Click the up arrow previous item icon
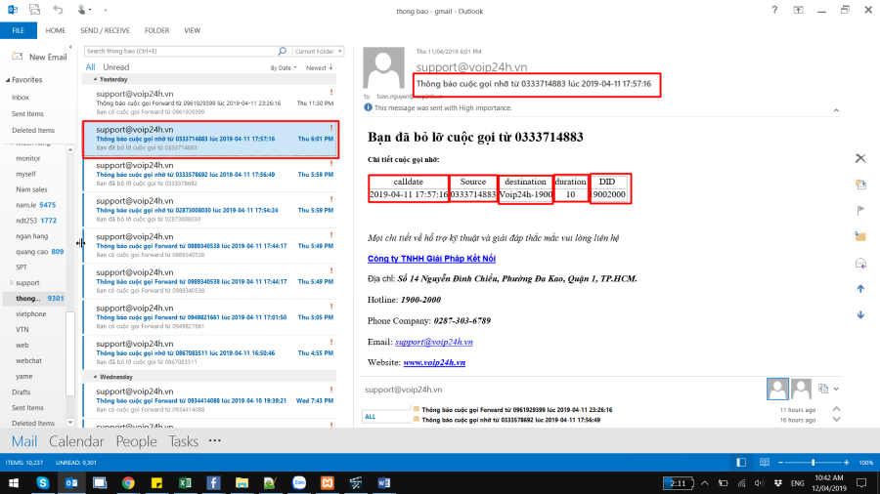 click(860, 288)
